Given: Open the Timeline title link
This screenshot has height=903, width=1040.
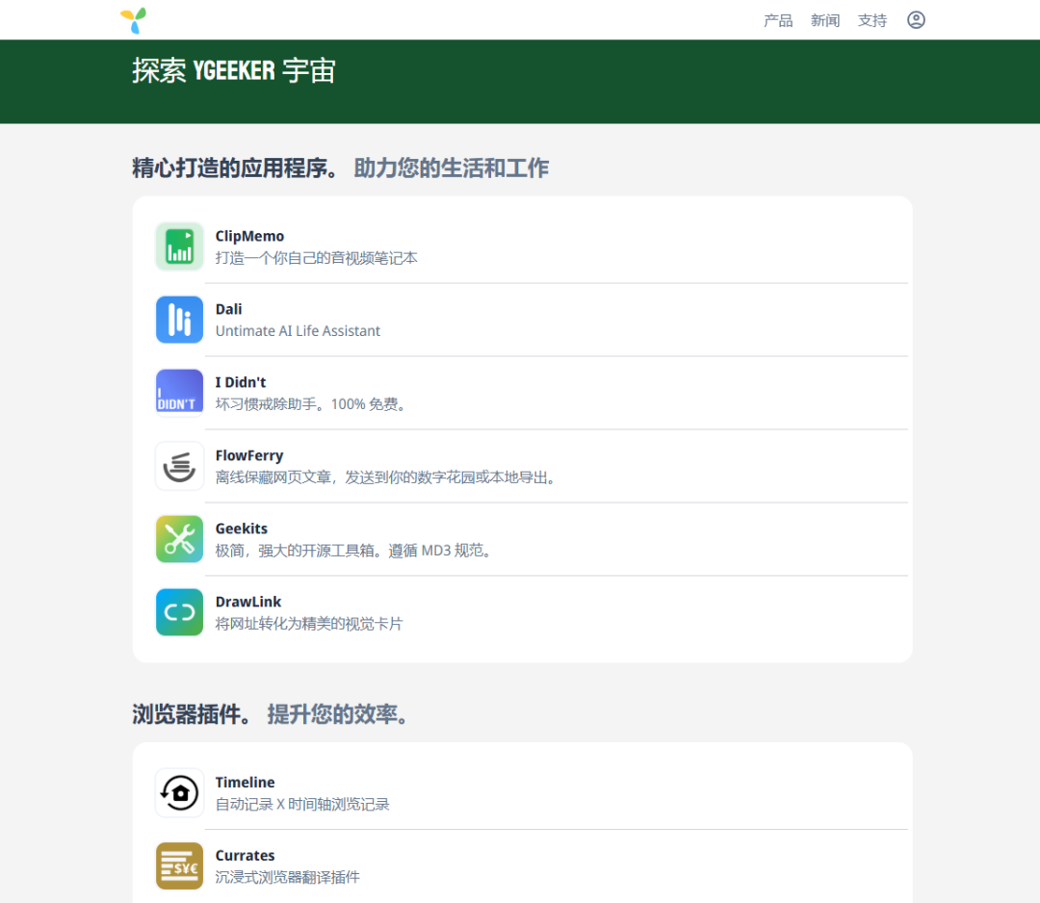Looking at the screenshot, I should click(x=245, y=783).
